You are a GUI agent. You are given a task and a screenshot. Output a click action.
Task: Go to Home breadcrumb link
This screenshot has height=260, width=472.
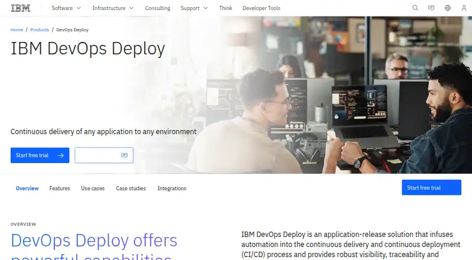17,30
